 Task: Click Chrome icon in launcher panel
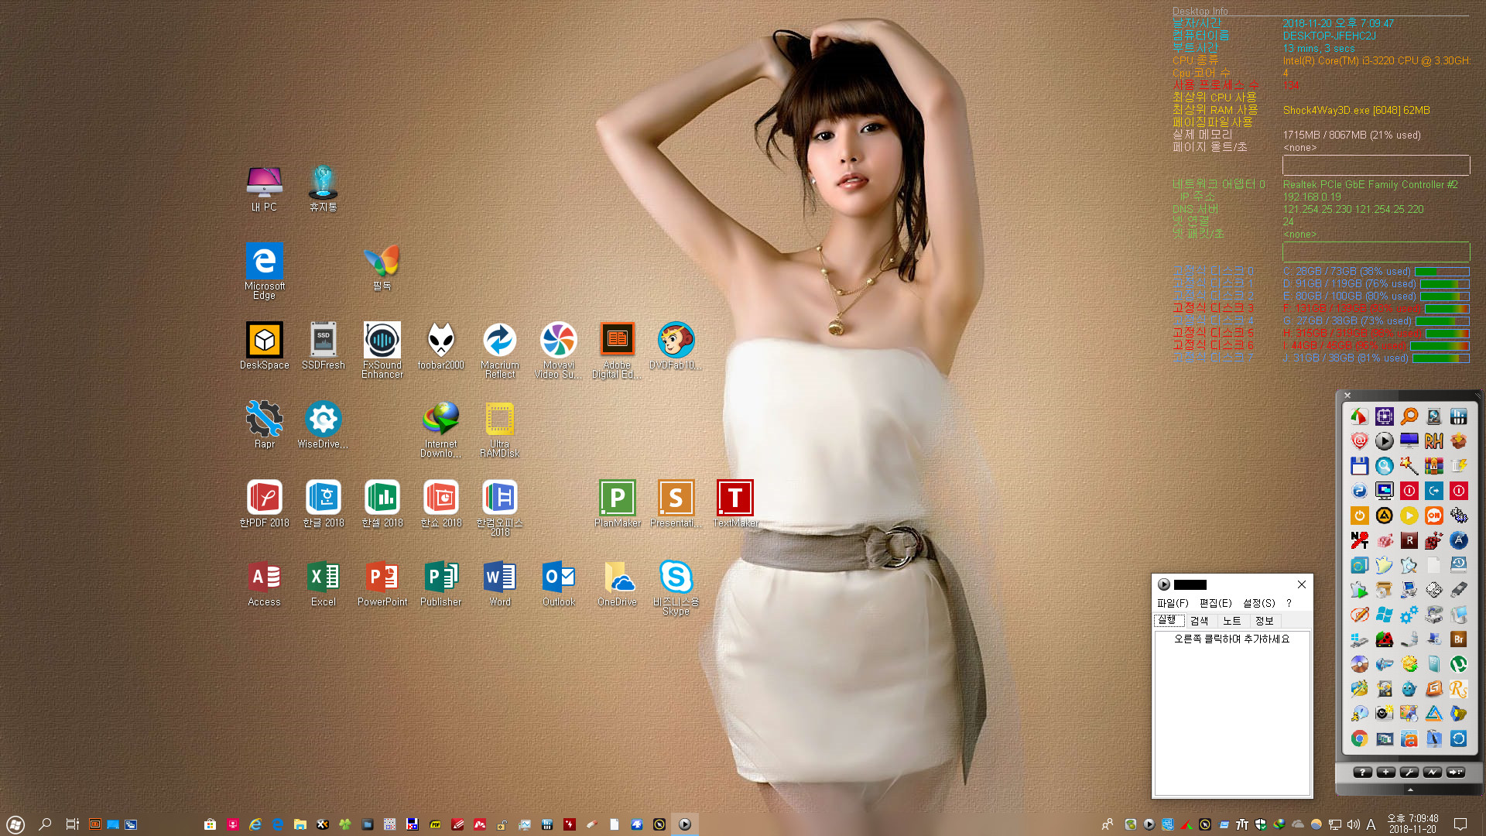[x=1359, y=738]
